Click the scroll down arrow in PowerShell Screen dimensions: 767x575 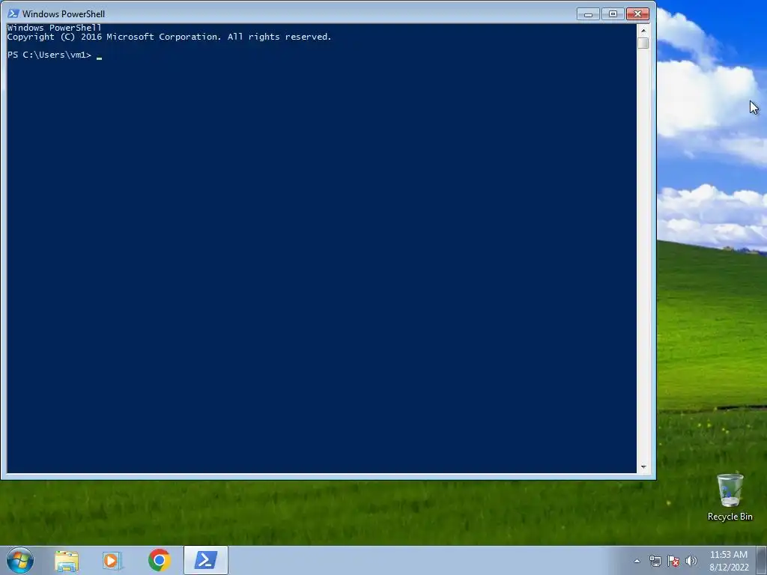(x=643, y=467)
